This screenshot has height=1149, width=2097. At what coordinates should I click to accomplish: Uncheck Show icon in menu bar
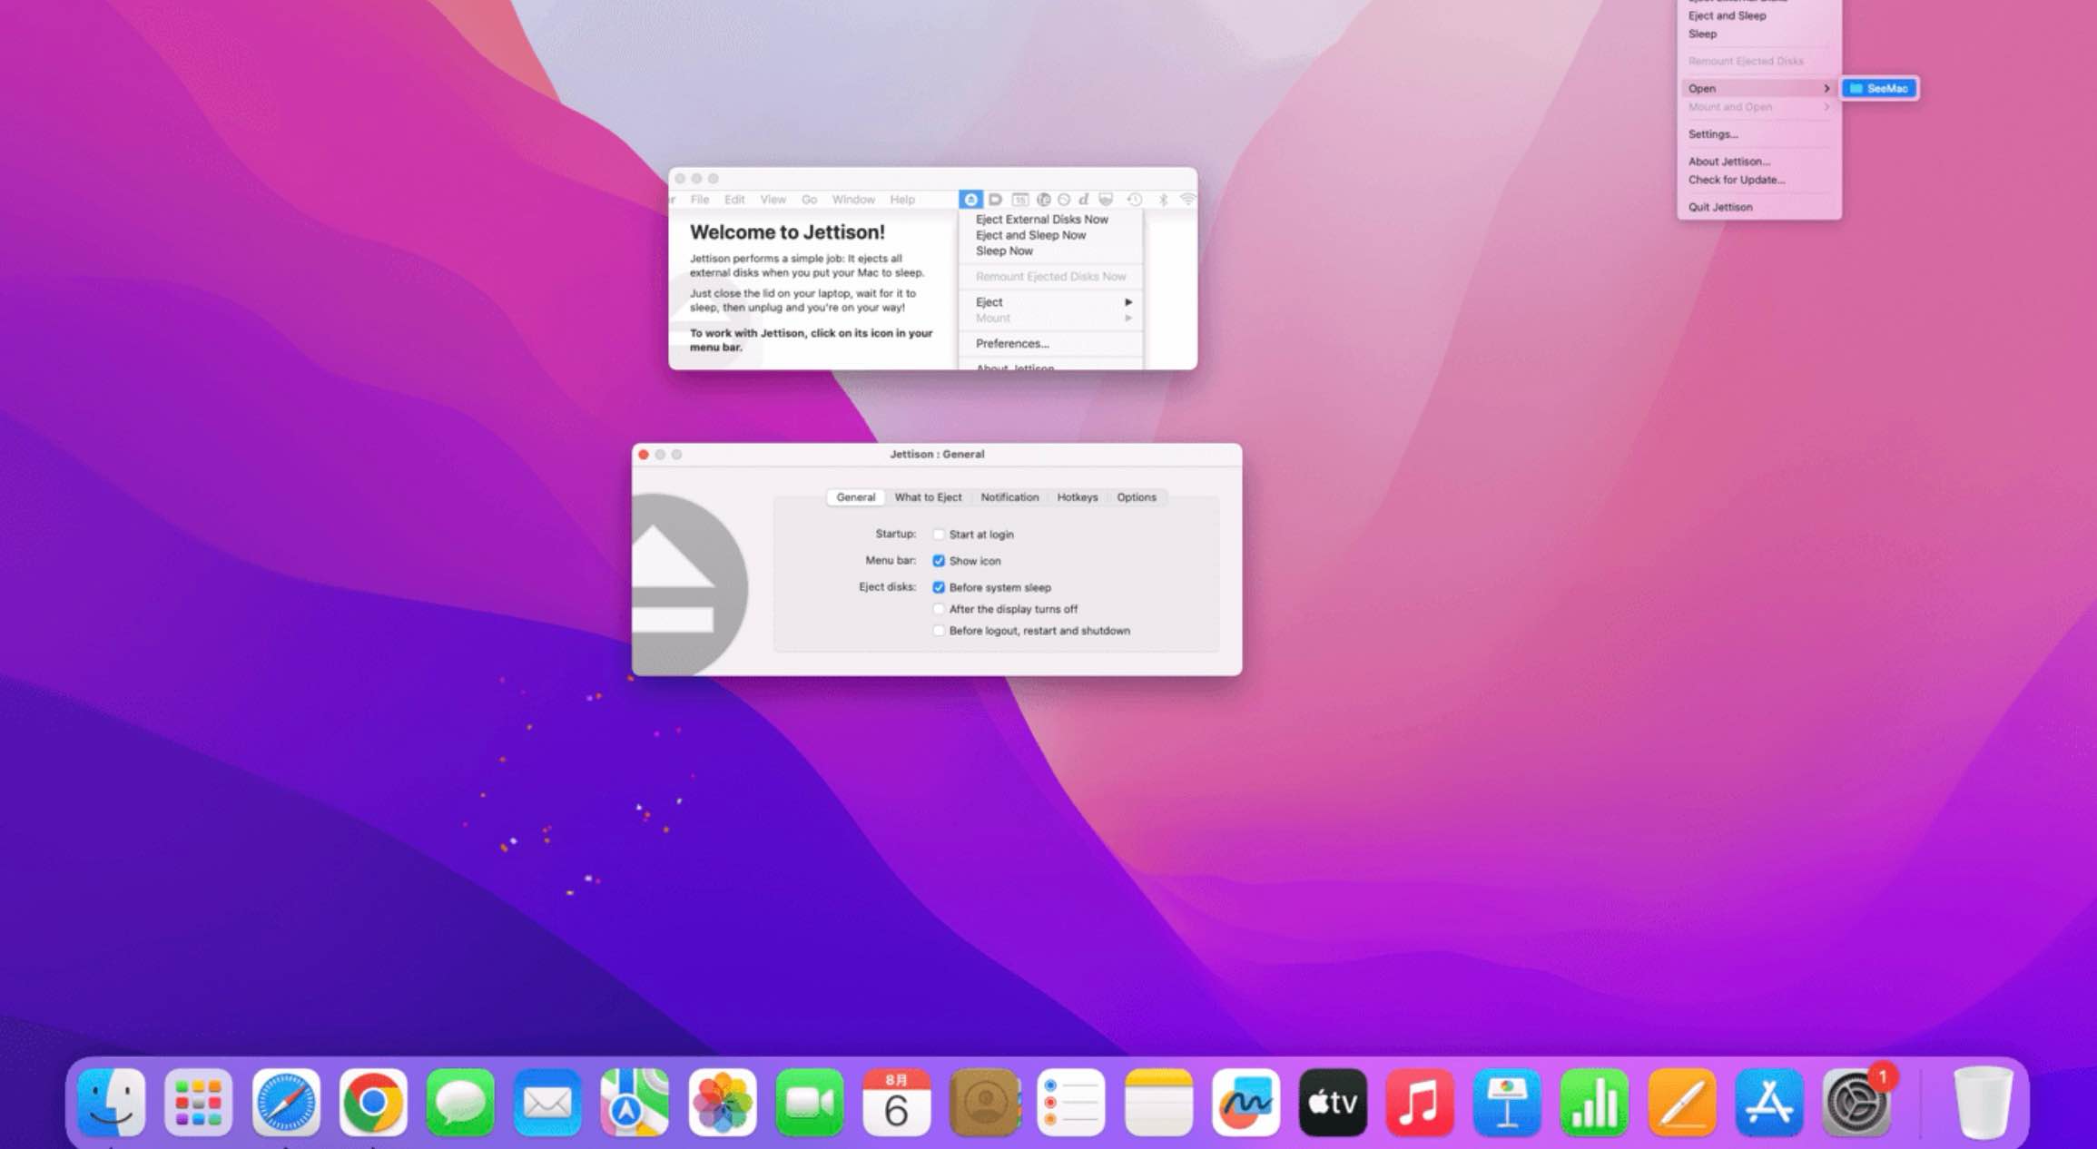click(x=939, y=561)
